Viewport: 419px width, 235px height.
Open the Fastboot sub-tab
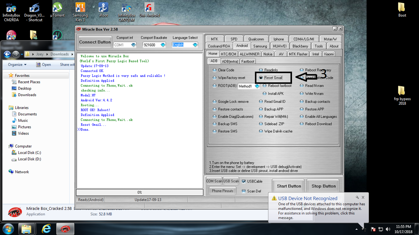point(248,61)
